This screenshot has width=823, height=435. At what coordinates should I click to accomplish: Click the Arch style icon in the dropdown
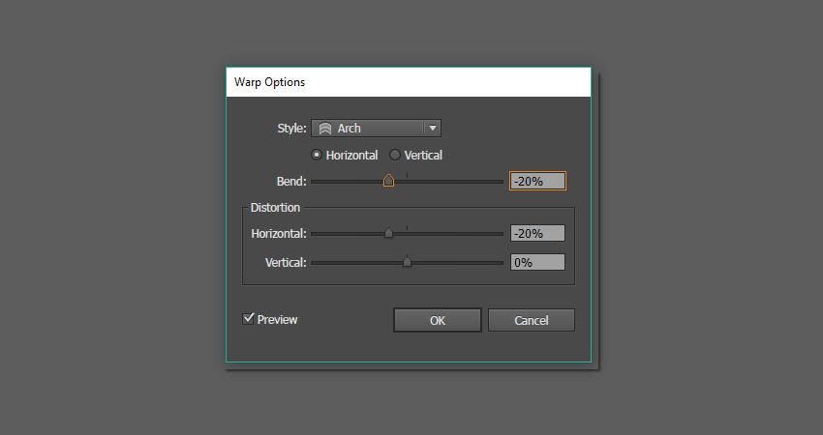(x=324, y=129)
